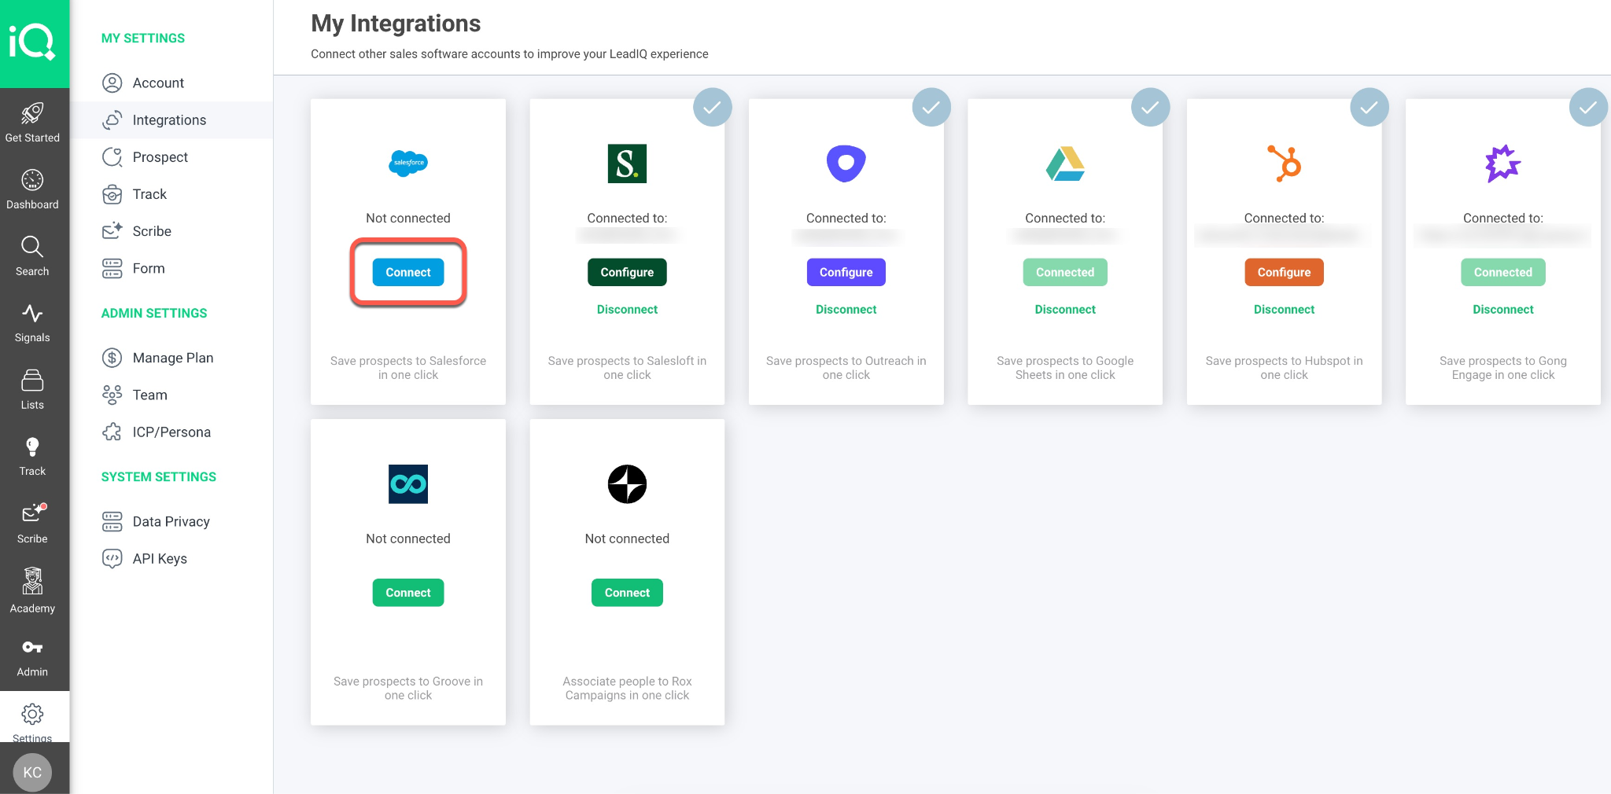Open Track settings in My Settings
Screen dimensions: 1611x794
(171, 194)
